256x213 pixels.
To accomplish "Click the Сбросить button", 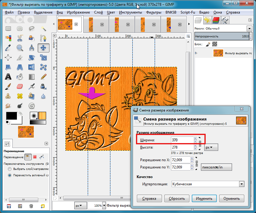I will pyautogui.click(x=177, y=199).
